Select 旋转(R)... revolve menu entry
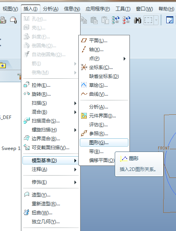This screenshot has height=231, width=176. [x=51, y=94]
